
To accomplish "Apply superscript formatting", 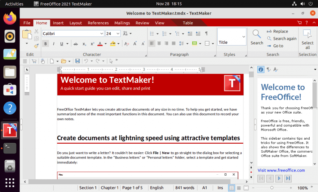I will (x=93, y=44).
